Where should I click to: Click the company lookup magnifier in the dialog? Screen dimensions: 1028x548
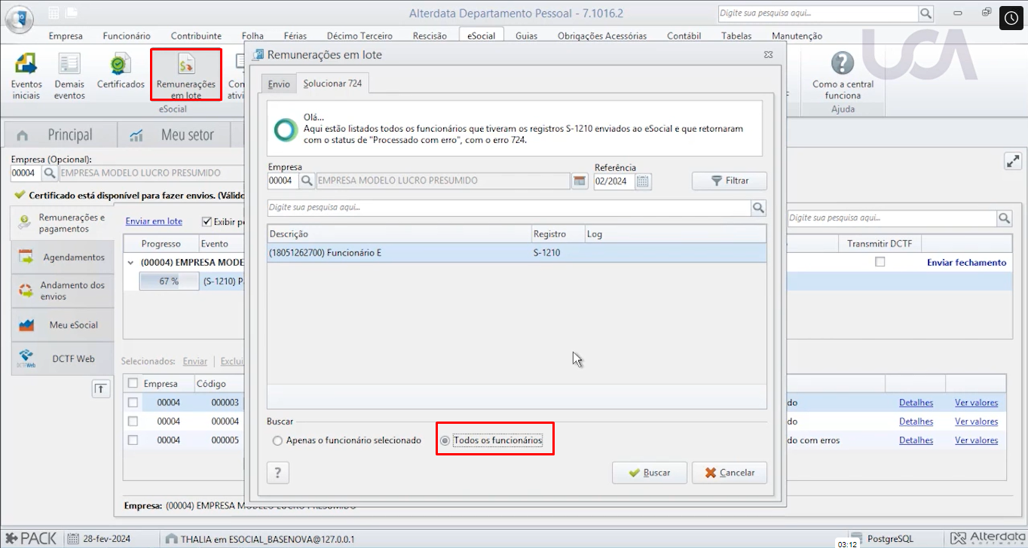(307, 181)
